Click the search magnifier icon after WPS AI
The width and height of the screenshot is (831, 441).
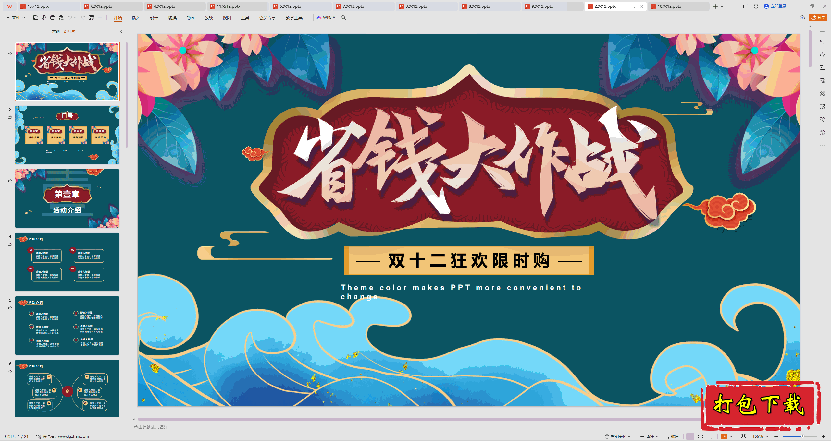(343, 18)
